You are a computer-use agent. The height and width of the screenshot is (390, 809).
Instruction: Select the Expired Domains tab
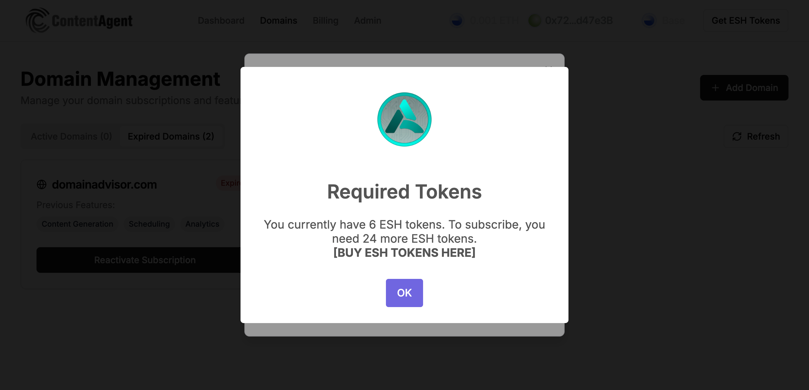click(171, 136)
